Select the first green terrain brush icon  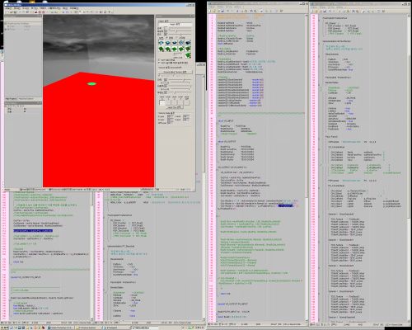(161, 49)
